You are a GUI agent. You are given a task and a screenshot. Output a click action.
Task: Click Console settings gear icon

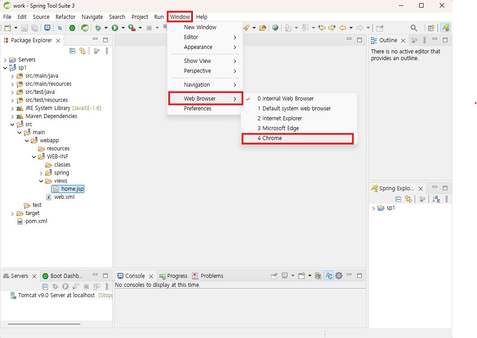(339, 276)
